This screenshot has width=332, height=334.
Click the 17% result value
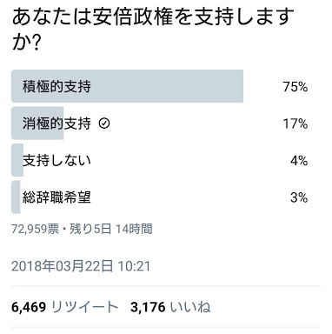click(x=295, y=124)
